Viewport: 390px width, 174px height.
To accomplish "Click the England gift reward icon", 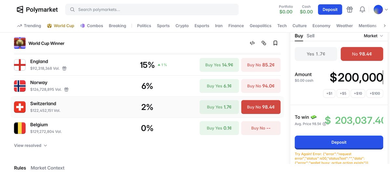I will pyautogui.click(x=64, y=68).
